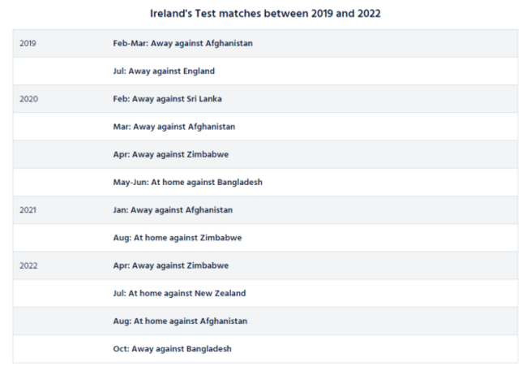527x375 pixels.
Task: Click the 2022 year cell
Action: tap(28, 265)
